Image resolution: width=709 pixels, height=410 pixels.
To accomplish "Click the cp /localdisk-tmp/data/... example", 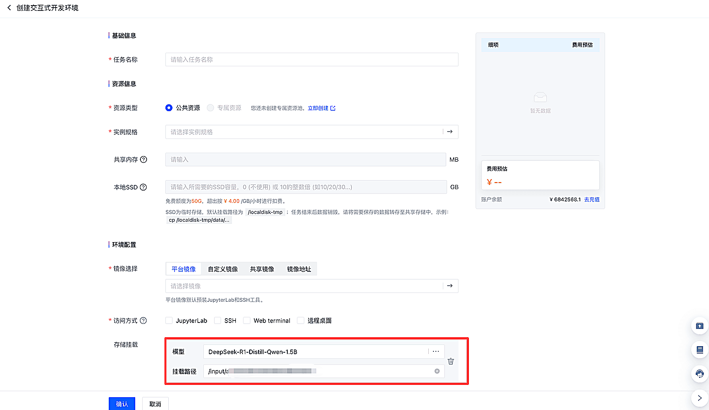I will point(199,220).
